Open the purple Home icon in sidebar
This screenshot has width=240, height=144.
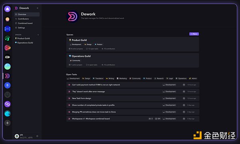[7, 9]
